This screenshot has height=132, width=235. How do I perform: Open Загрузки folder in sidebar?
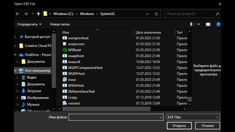(34, 91)
